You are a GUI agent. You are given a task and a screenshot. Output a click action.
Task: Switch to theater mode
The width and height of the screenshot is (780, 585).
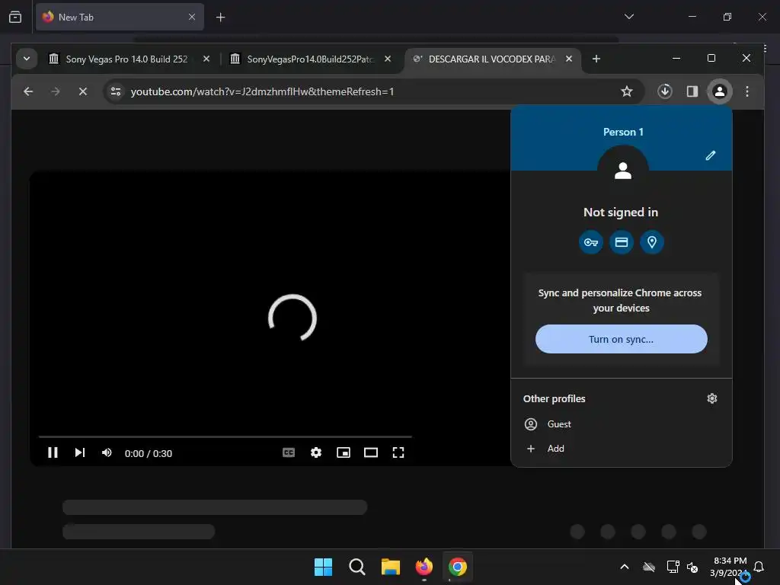coord(371,452)
